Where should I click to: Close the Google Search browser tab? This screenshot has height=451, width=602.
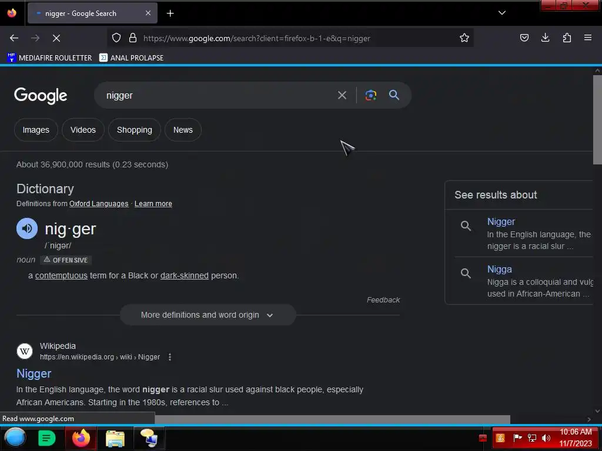(148, 13)
